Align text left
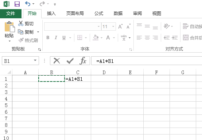 (139, 38)
